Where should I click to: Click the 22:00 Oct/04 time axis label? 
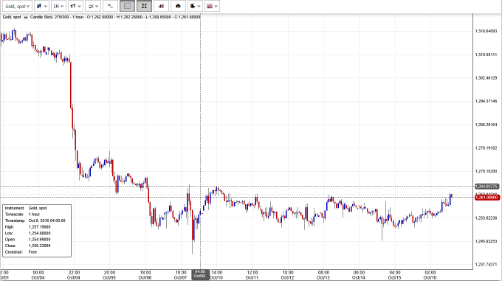tap(74, 275)
